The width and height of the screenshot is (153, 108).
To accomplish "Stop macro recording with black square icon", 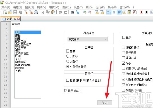I will [147, 12].
